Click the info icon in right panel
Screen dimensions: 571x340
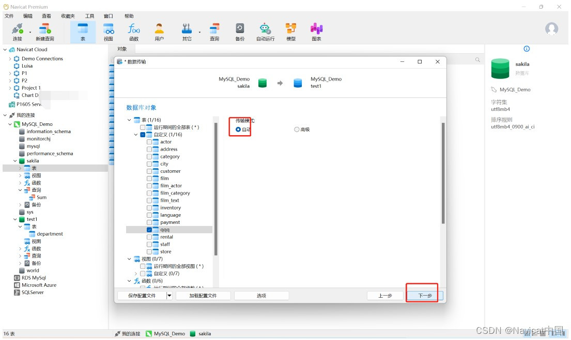(527, 48)
